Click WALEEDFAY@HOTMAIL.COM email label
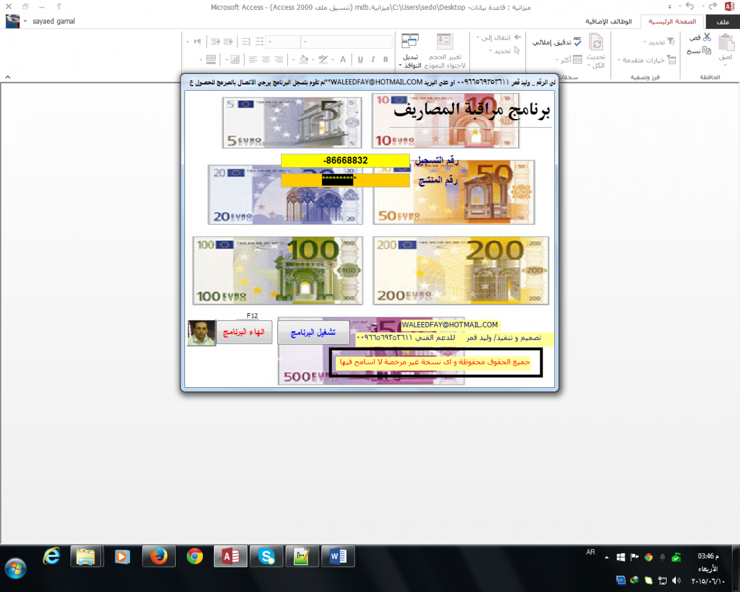 [450, 324]
